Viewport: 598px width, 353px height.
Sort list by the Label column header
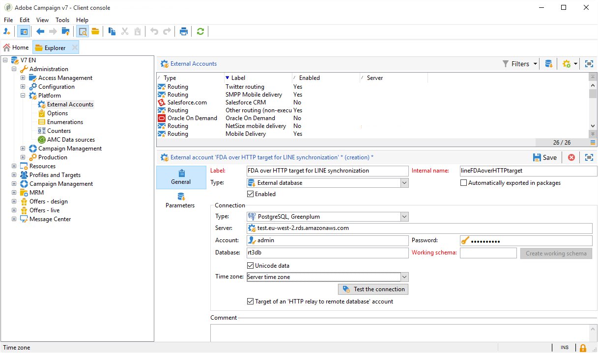[x=258, y=78]
